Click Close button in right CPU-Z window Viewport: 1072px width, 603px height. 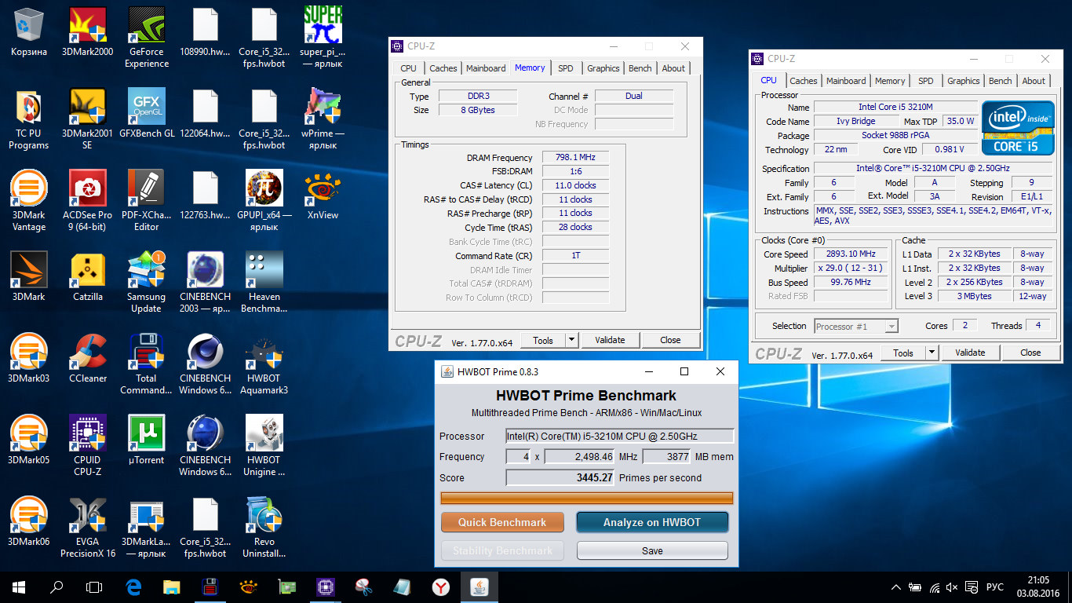[1030, 353]
